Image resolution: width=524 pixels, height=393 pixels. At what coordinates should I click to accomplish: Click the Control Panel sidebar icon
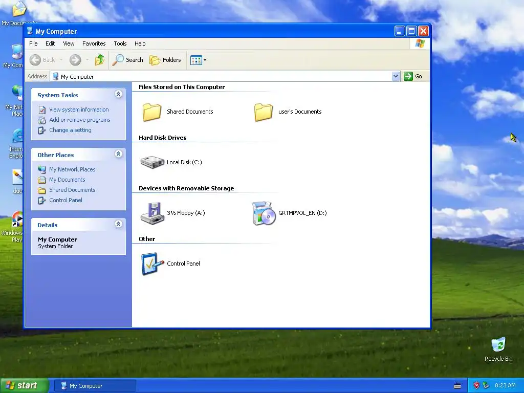click(x=42, y=200)
